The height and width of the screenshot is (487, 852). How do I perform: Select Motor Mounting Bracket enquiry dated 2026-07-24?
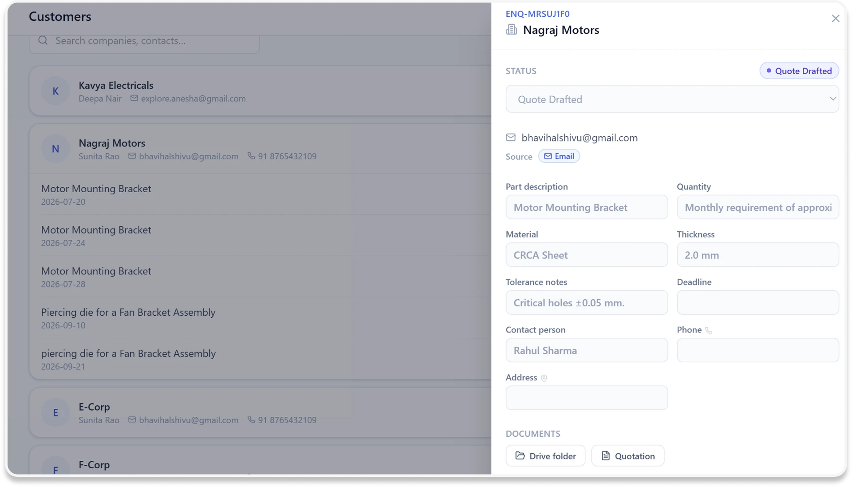point(266,236)
